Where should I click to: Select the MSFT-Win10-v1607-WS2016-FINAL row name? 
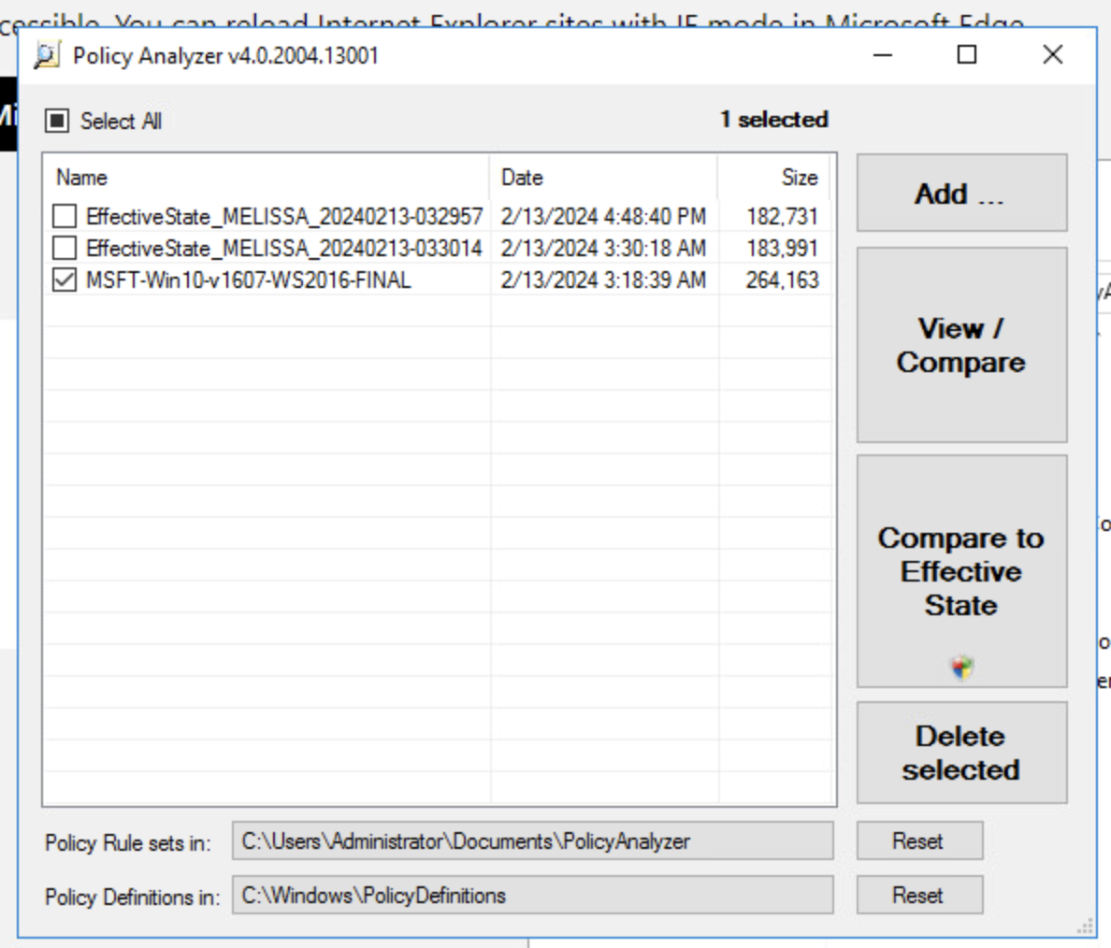249,280
